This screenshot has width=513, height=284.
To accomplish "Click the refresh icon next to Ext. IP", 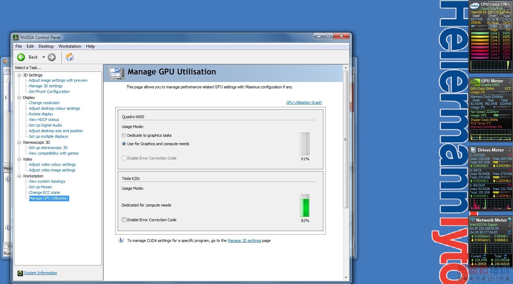I will point(509,232).
